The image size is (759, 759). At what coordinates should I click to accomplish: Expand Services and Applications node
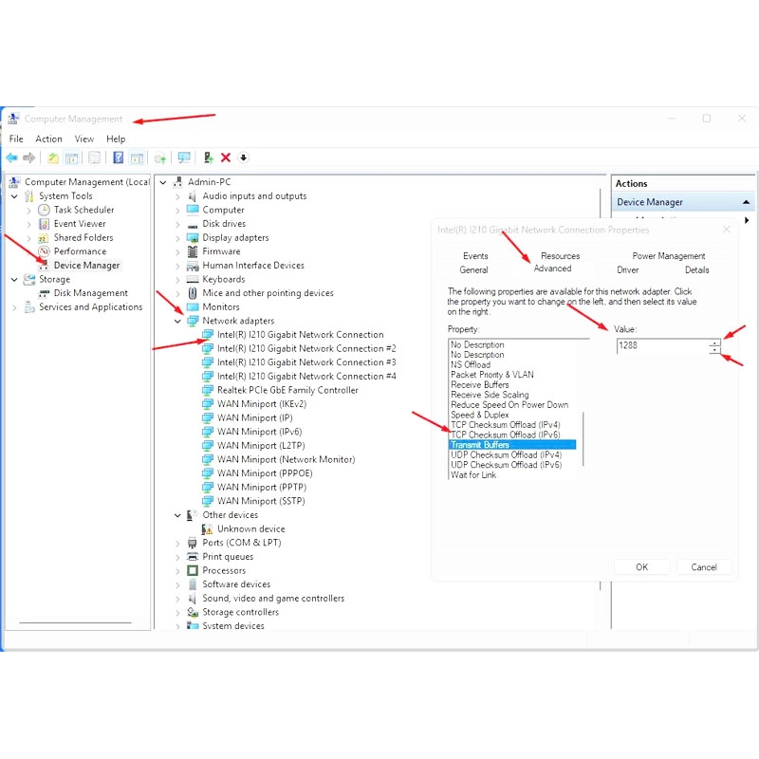coord(14,307)
